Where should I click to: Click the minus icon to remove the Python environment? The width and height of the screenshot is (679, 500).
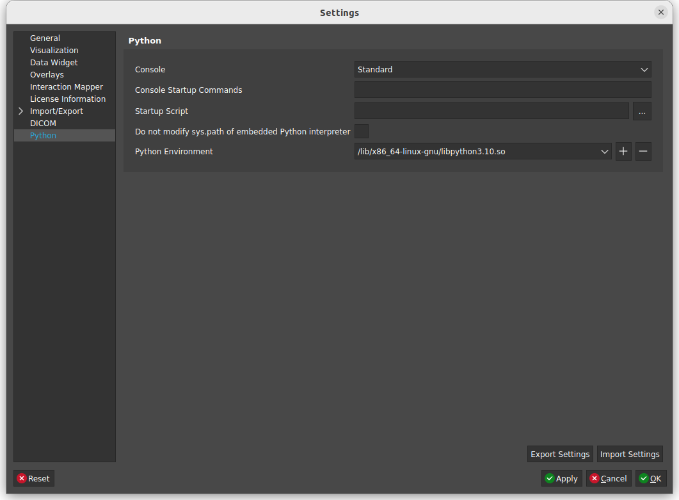point(643,151)
